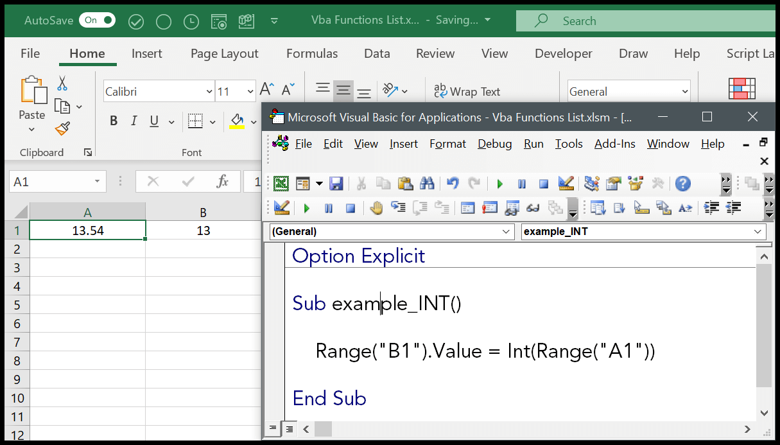Toggle Italic formatting in the Font group

tap(134, 121)
